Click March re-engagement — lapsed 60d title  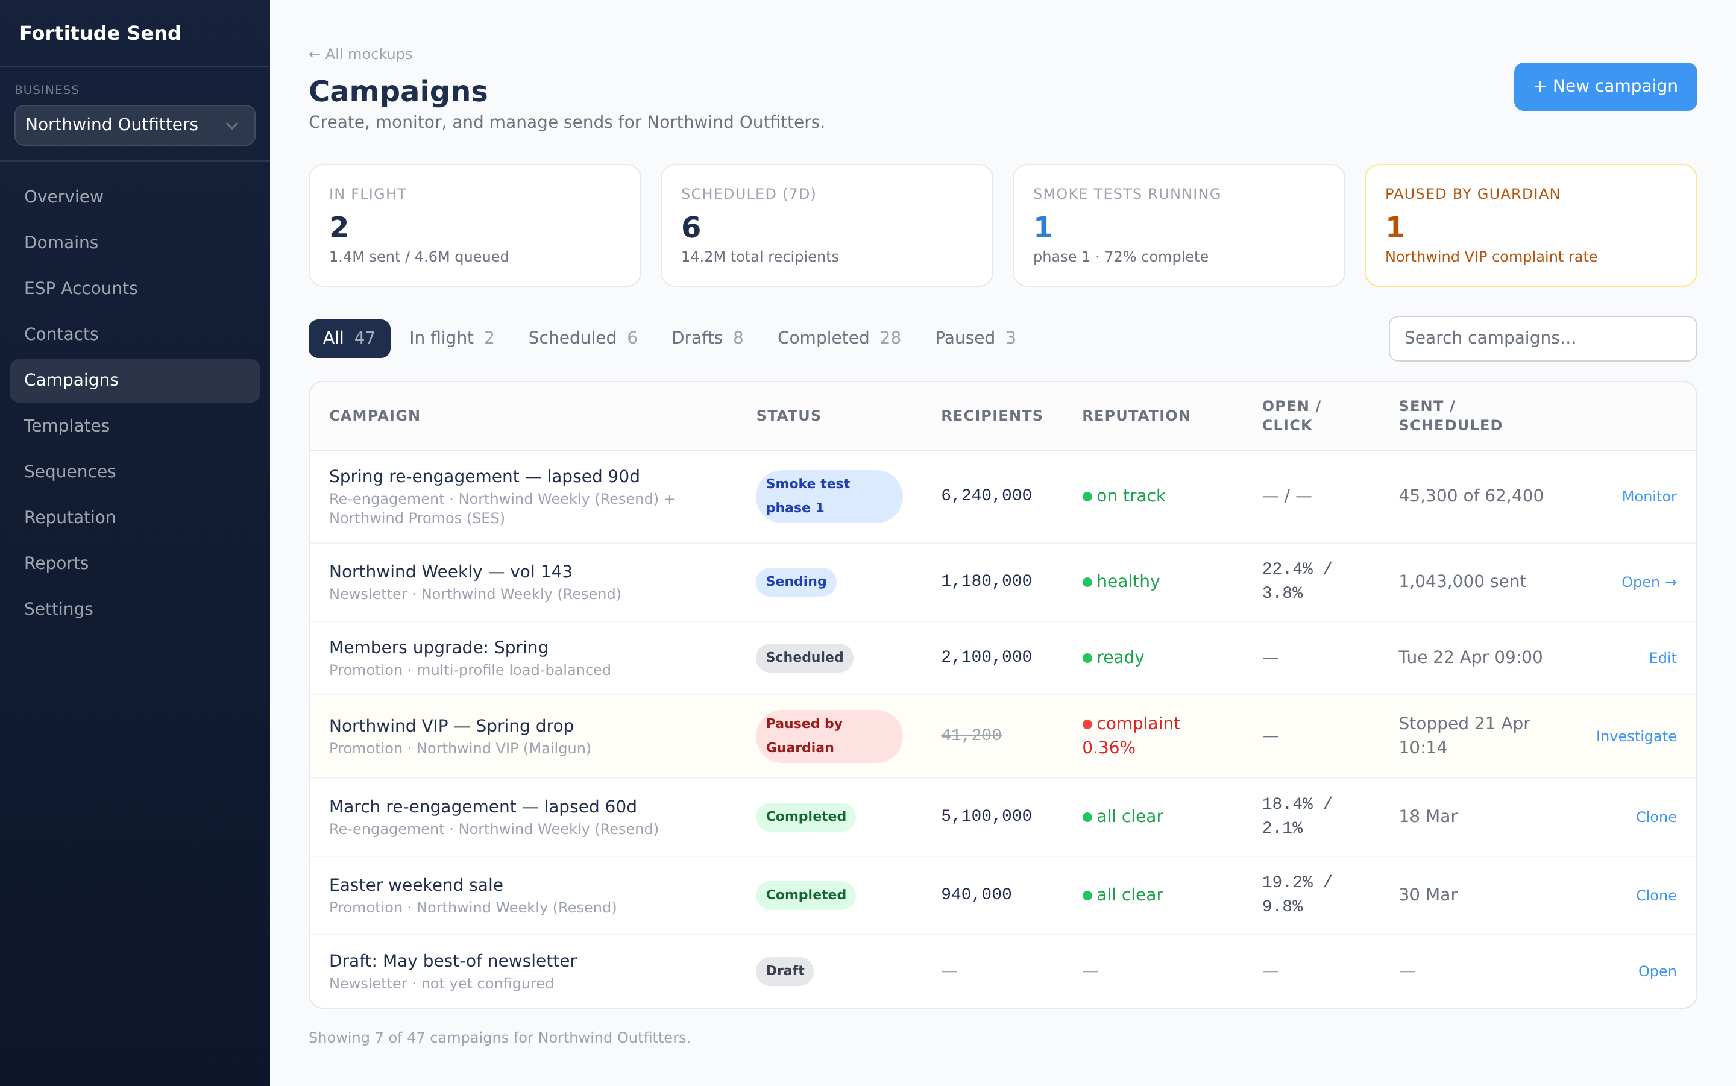tap(483, 808)
